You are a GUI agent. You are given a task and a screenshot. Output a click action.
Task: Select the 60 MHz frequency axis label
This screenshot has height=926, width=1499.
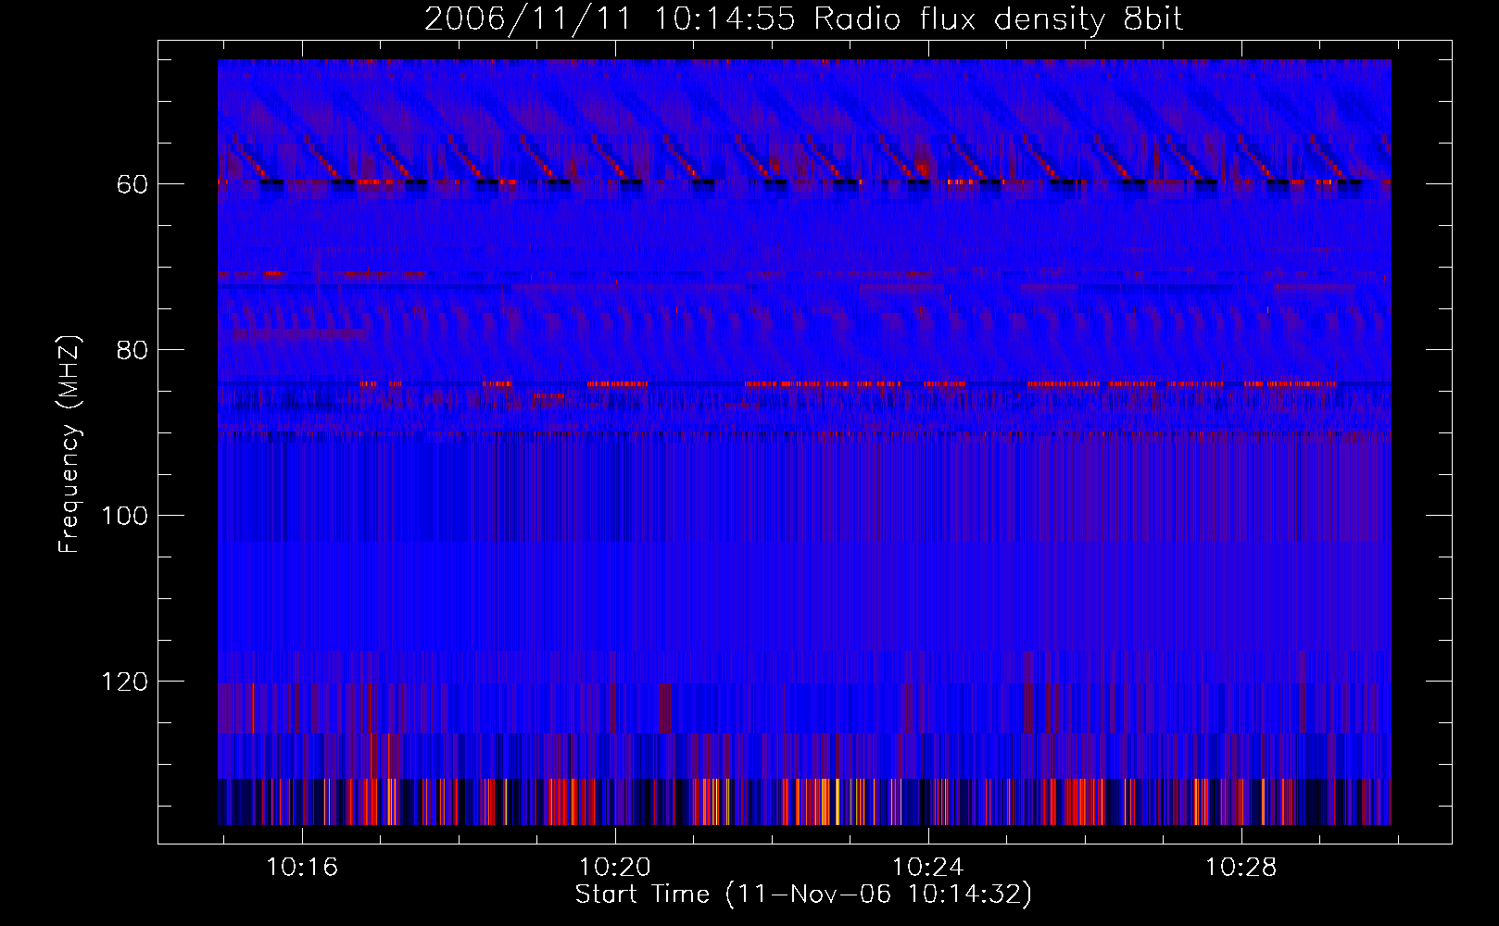pos(132,184)
